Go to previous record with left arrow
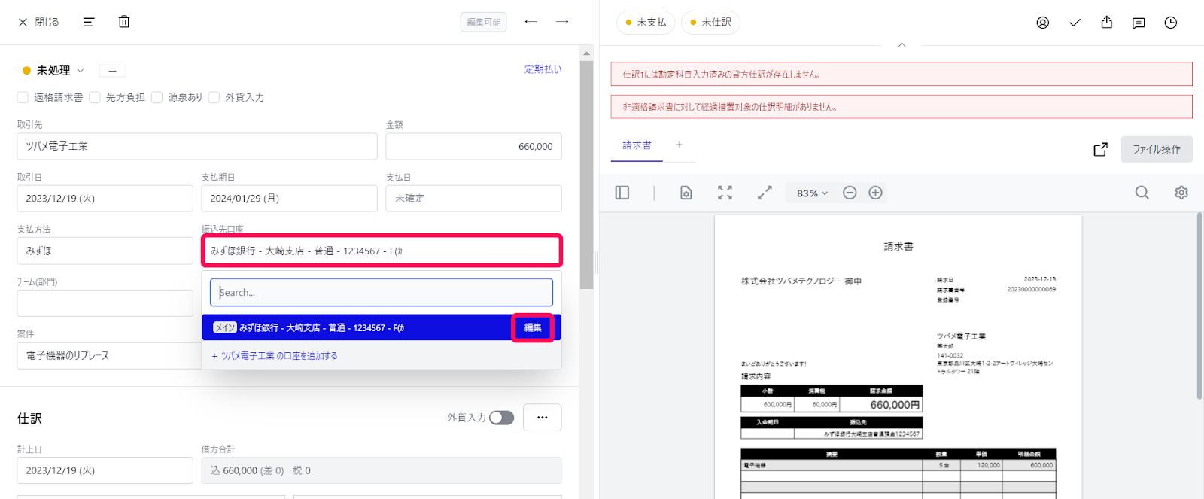Screen dimensions: 1204x499 [531, 22]
